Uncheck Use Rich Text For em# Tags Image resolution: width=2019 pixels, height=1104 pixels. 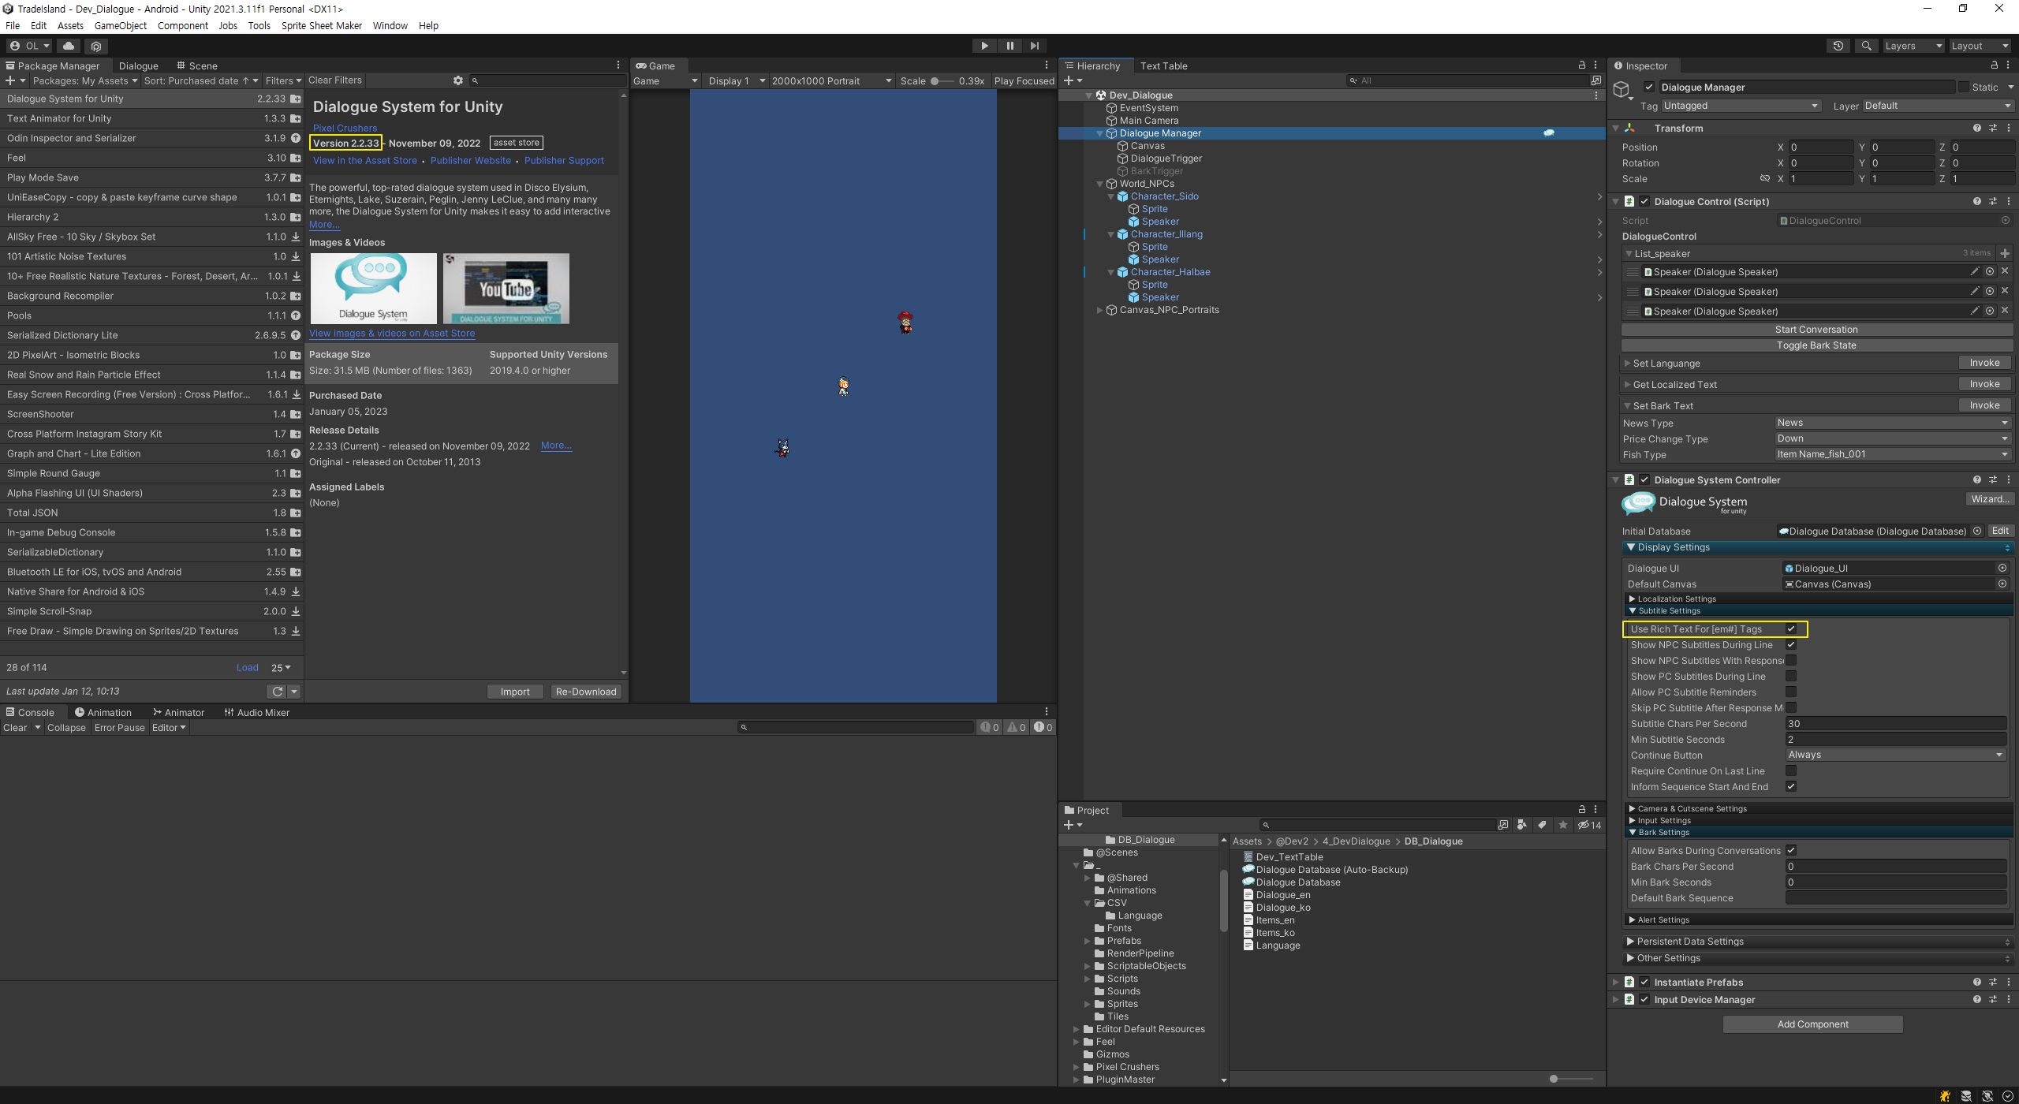(x=1791, y=628)
